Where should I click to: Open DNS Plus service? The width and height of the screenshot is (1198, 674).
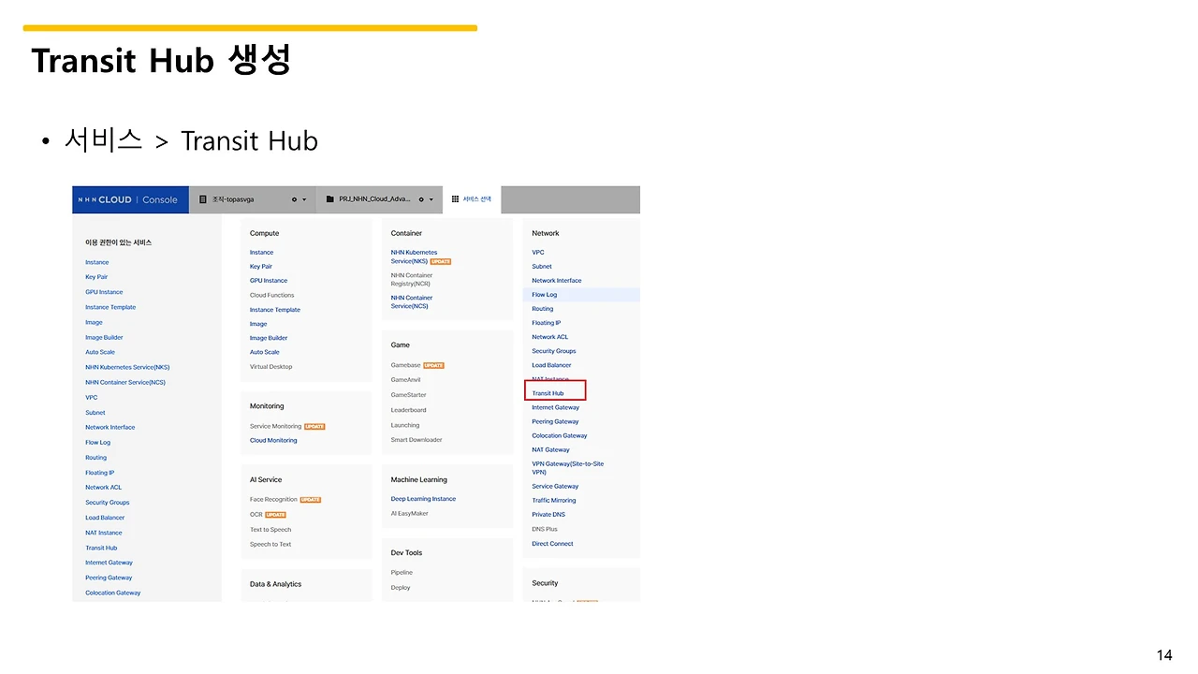pyautogui.click(x=545, y=530)
